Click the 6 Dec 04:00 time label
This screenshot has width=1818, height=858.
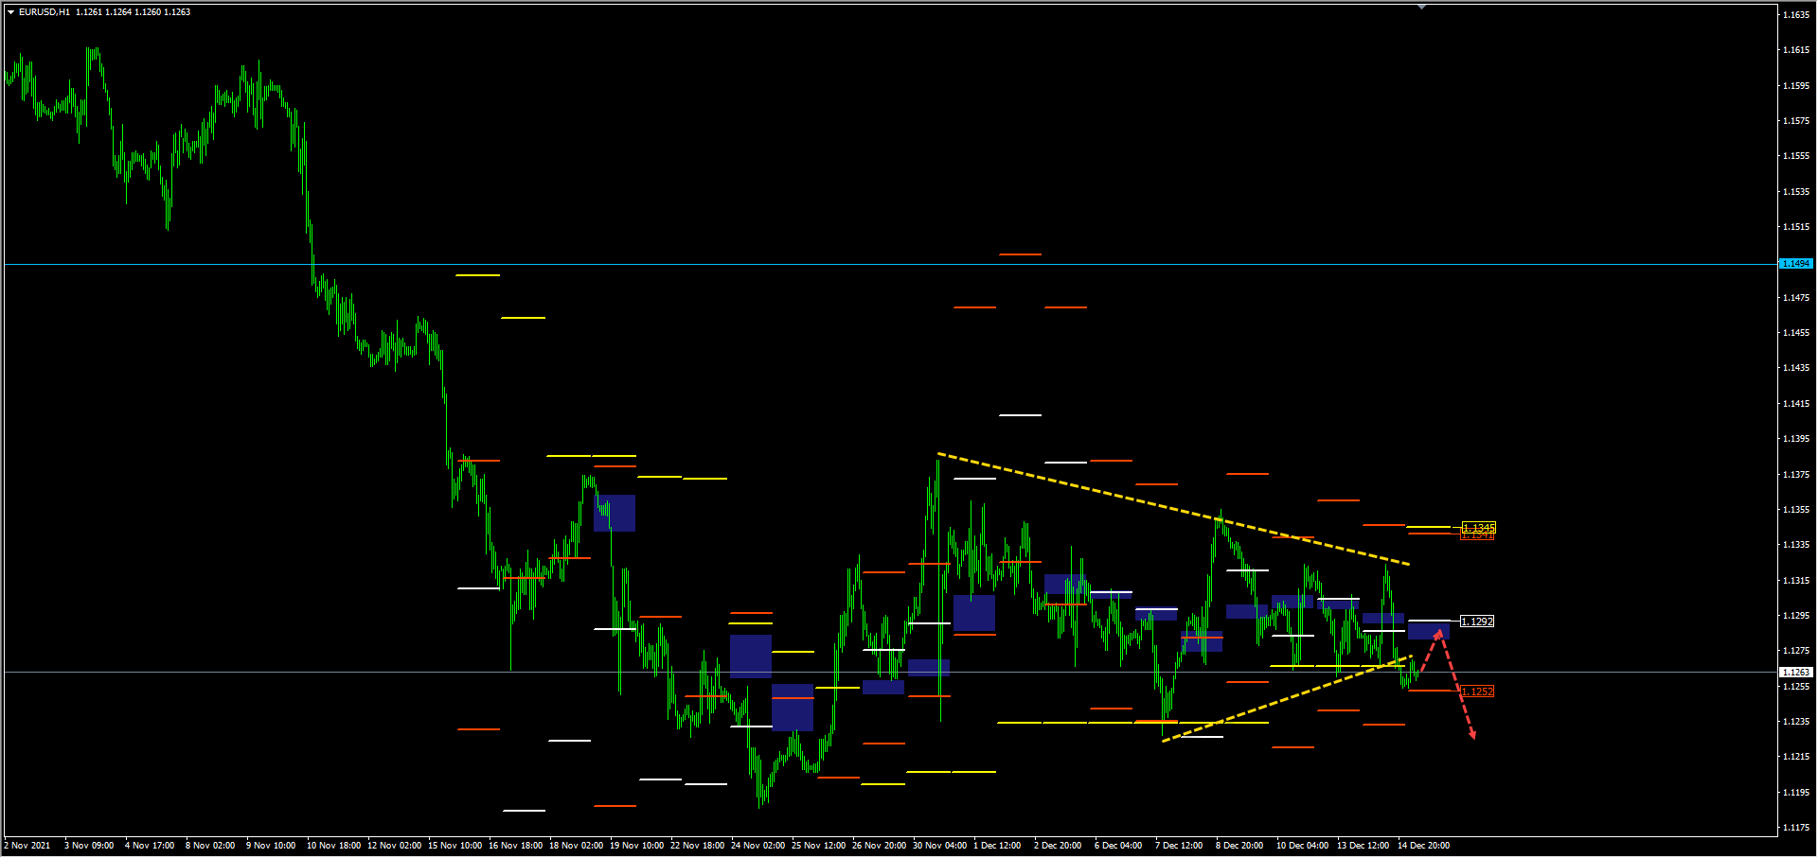(1118, 846)
